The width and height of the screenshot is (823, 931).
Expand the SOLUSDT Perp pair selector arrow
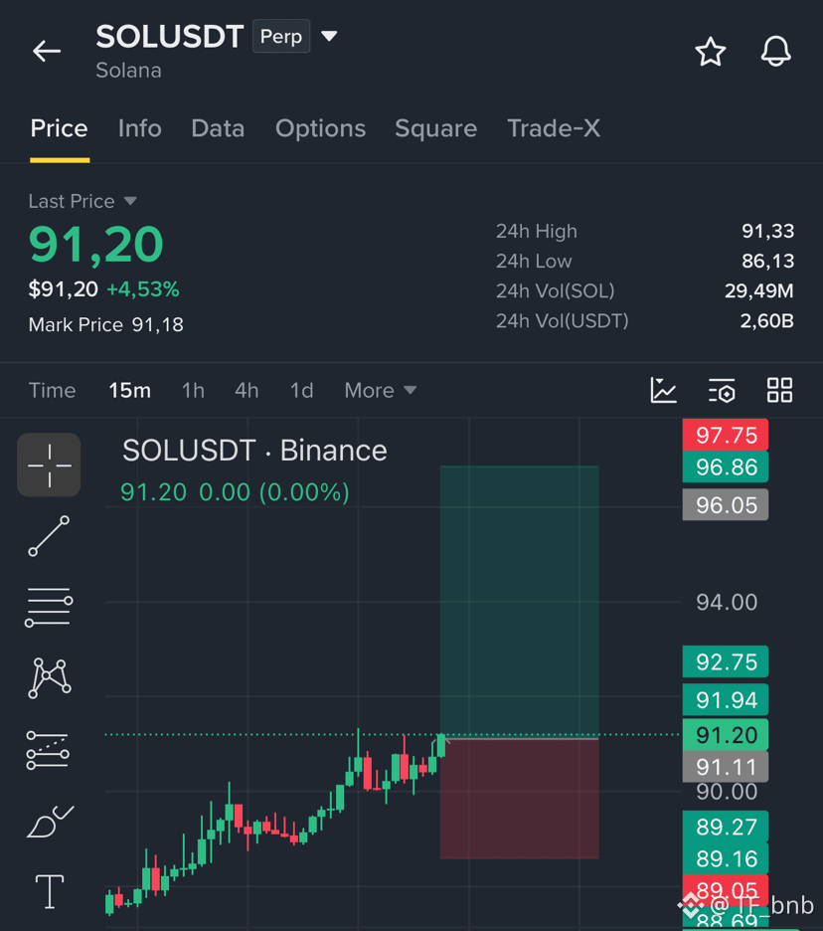329,37
